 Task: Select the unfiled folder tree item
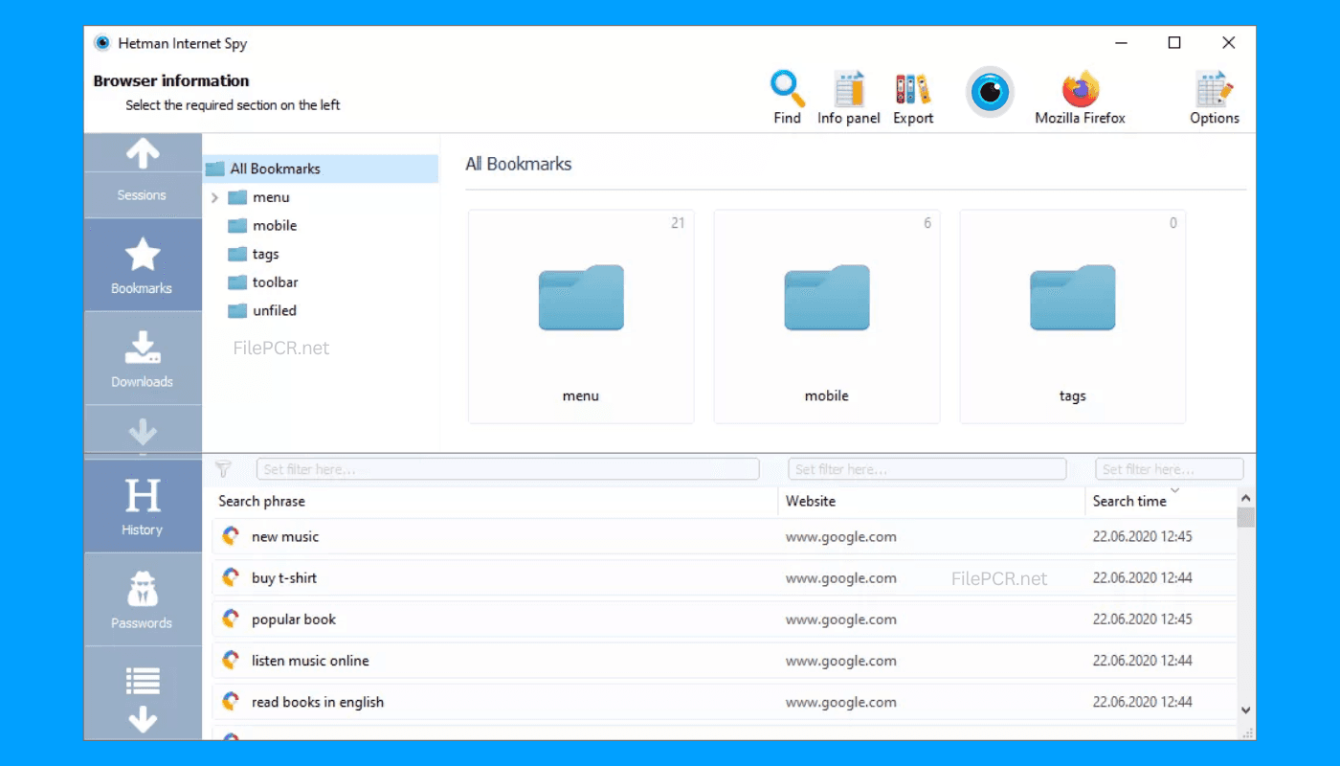click(262, 310)
